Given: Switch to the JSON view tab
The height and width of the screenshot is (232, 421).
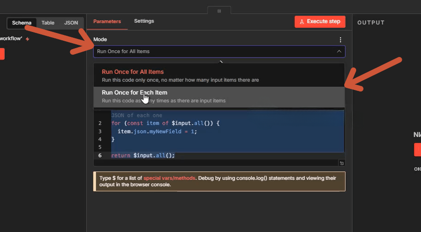Looking at the screenshot, I should click(x=71, y=23).
